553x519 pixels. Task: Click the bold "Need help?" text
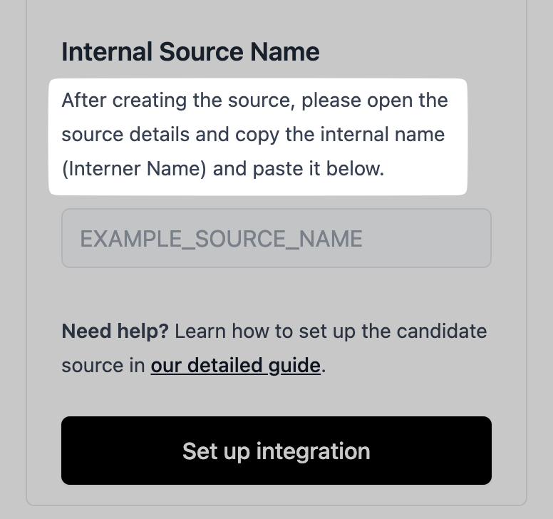click(115, 332)
